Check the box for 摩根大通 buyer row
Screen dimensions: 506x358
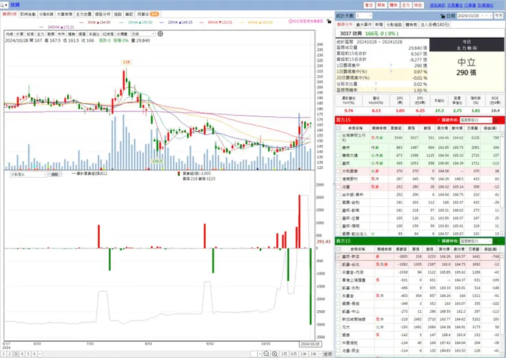point(338,155)
